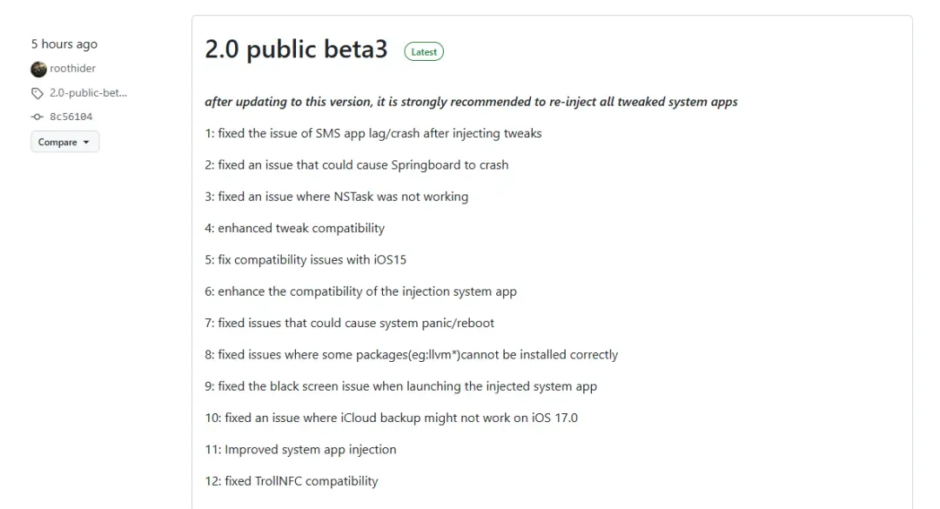Open commit 8c56104
Viewport: 940px width, 509px height.
coord(70,117)
